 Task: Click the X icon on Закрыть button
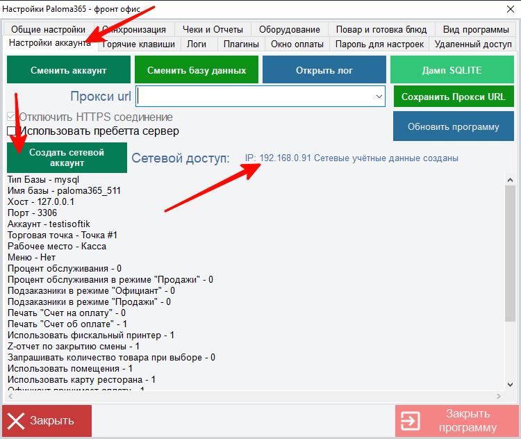tap(16, 421)
